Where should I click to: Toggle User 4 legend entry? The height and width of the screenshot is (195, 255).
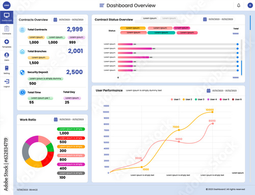point(212,99)
